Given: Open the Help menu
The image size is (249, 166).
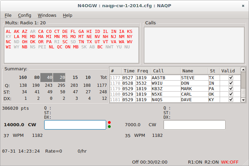Looking at the screenshot, I should pyautogui.click(x=68, y=15).
